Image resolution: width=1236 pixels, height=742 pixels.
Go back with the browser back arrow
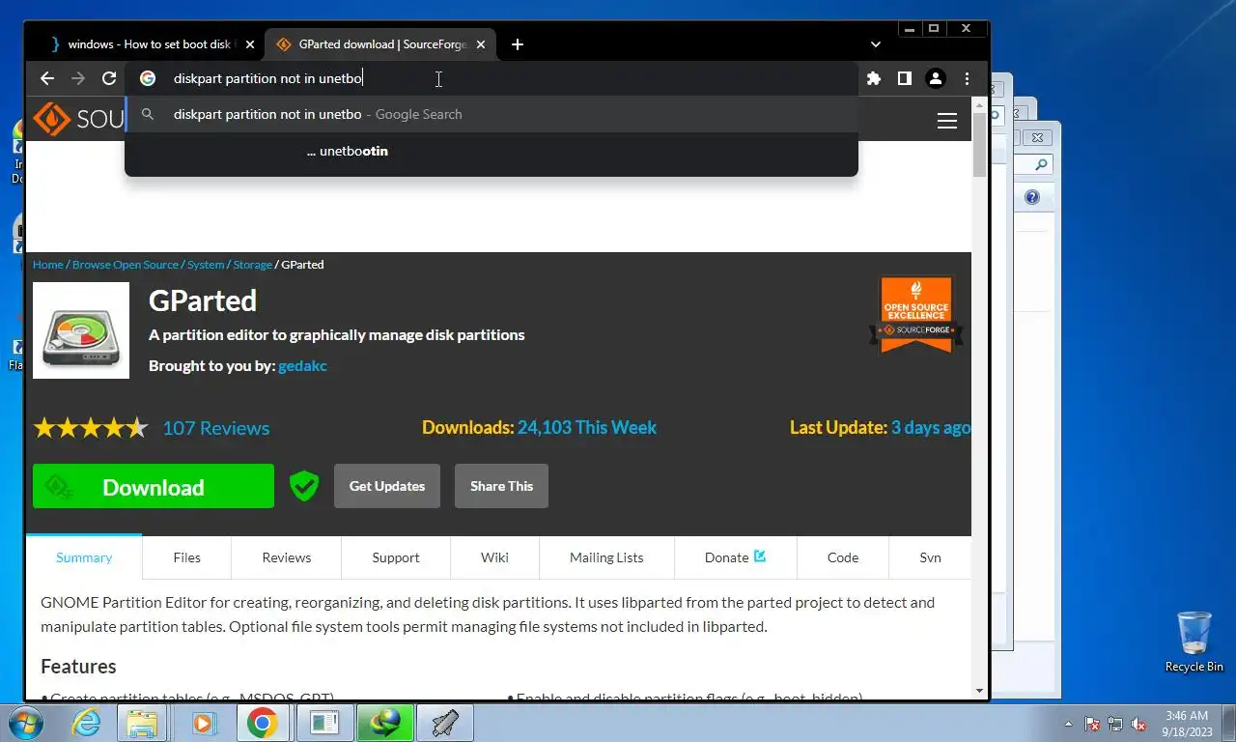click(47, 79)
